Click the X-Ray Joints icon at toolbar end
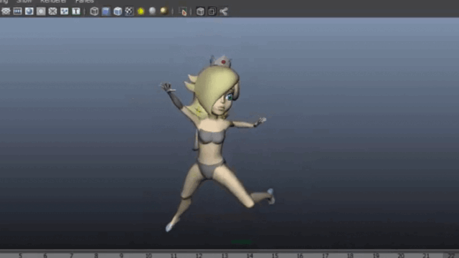The height and width of the screenshot is (258, 459). click(x=224, y=11)
